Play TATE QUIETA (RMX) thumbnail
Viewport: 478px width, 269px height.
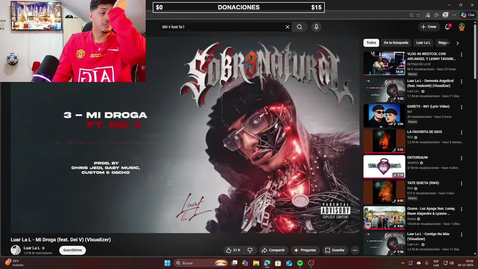(384, 192)
